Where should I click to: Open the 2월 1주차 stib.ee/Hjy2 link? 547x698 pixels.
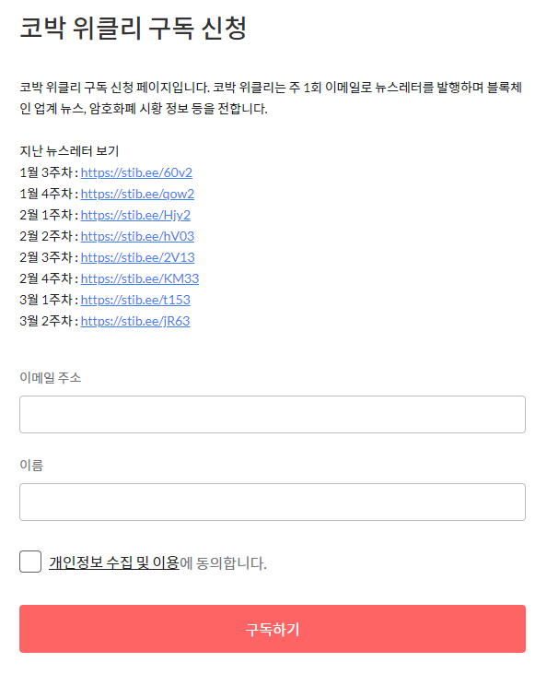pyautogui.click(x=135, y=215)
